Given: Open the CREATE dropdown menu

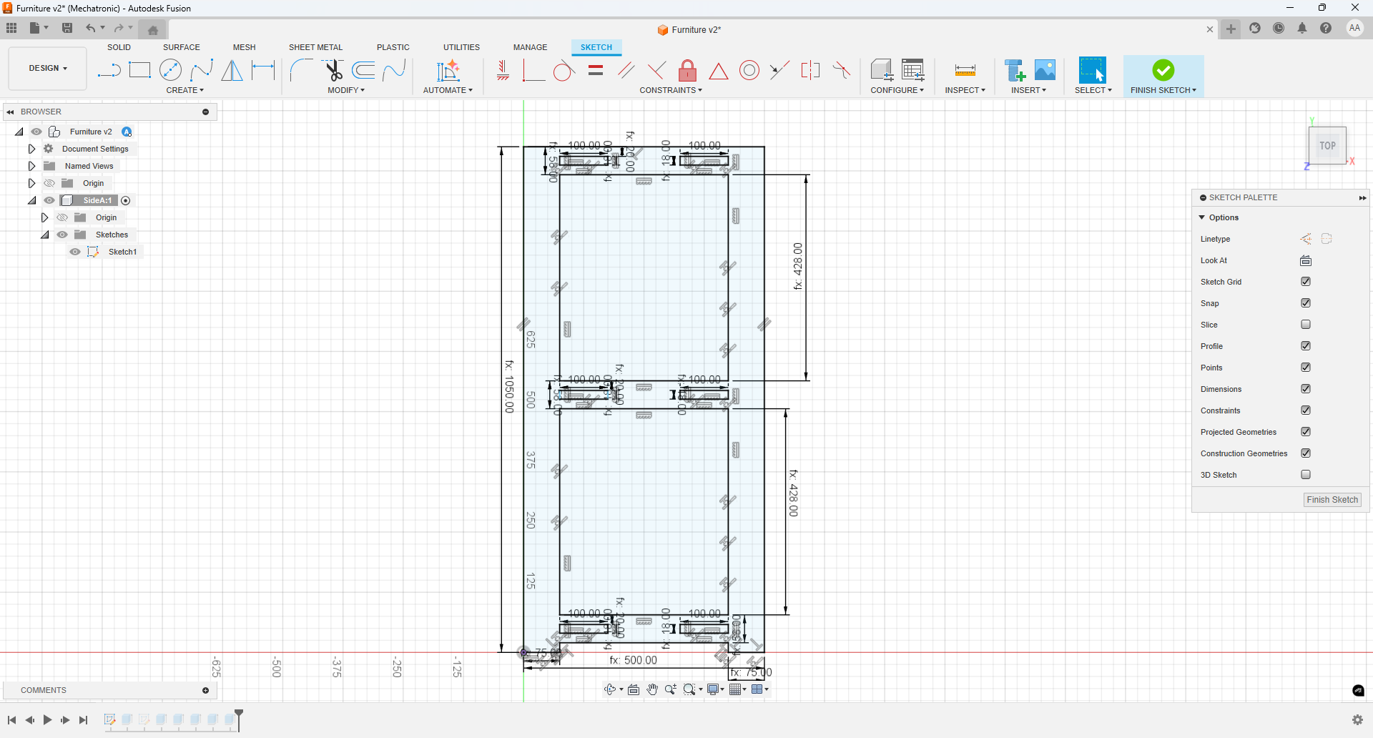Looking at the screenshot, I should 185,90.
